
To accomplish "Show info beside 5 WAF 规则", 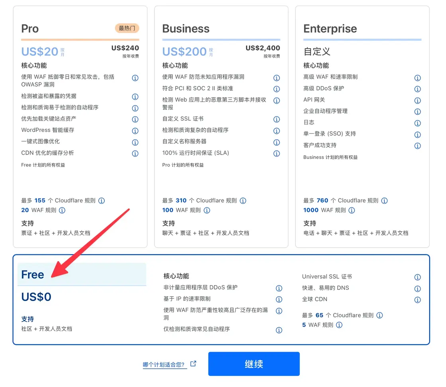I will click(339, 325).
